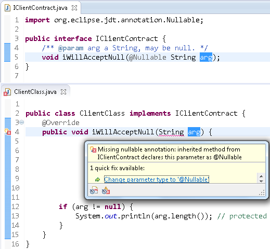The width and height of the screenshot is (270, 249).
Task: Click 'null' keyword in the if condition
Action: coord(112,206)
